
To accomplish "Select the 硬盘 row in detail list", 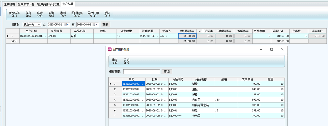I will pyautogui.click(x=196, y=110).
